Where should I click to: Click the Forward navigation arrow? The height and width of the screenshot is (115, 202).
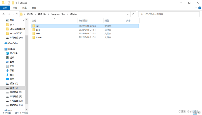tap(9, 14)
